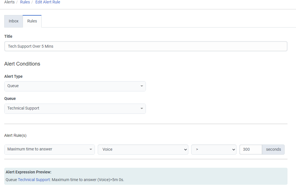Image resolution: width=296 pixels, height=193 pixels.
Task: Click the threshold value field showing 300
Action: point(250,149)
